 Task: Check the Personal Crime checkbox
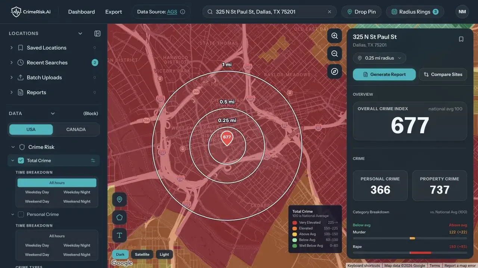pyautogui.click(x=21, y=214)
